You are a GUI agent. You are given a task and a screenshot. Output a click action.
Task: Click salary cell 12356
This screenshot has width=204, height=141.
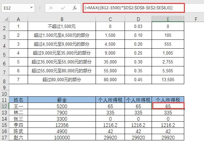click(x=62, y=125)
